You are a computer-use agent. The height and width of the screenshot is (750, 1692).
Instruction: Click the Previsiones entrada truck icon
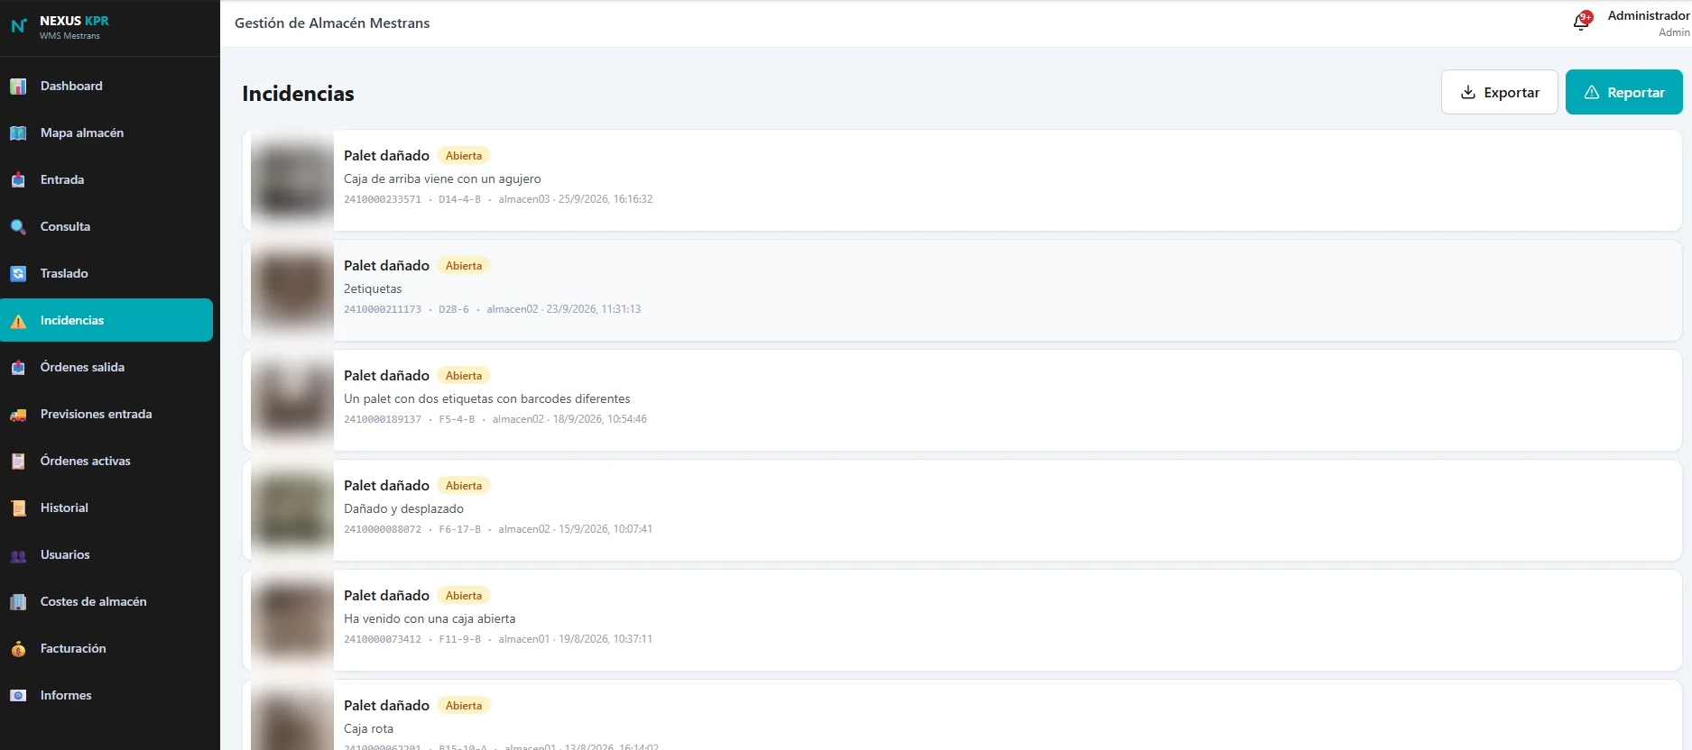tap(18, 415)
